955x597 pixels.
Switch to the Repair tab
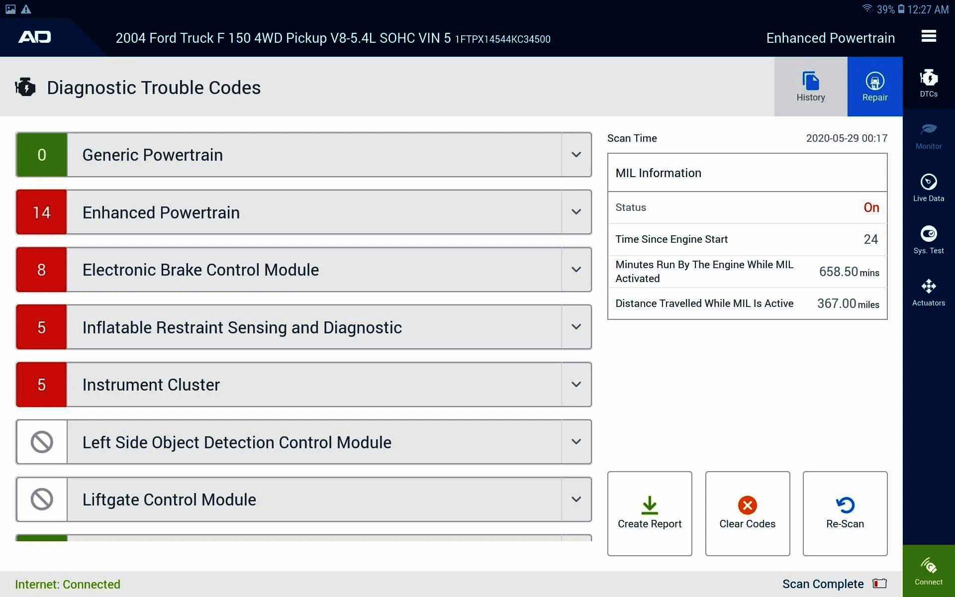pyautogui.click(x=874, y=87)
